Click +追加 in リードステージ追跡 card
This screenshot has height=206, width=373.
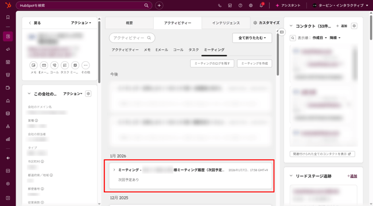tap(352, 176)
